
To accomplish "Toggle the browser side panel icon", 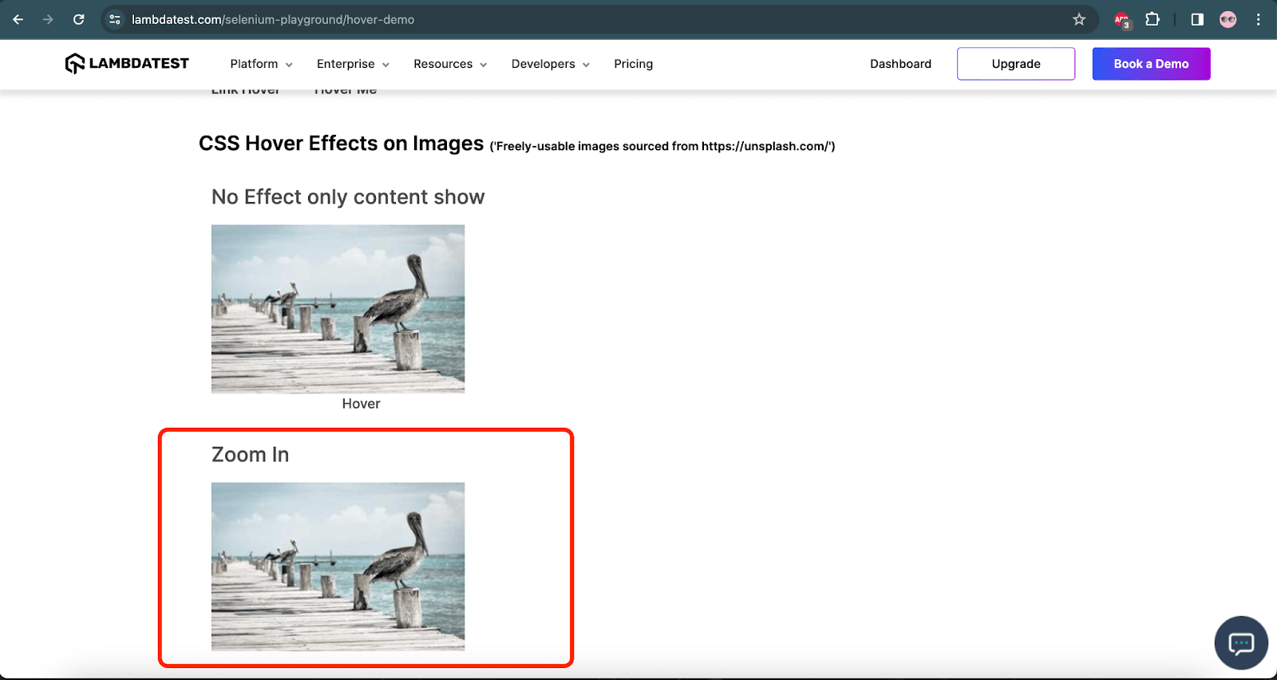I will (1197, 19).
